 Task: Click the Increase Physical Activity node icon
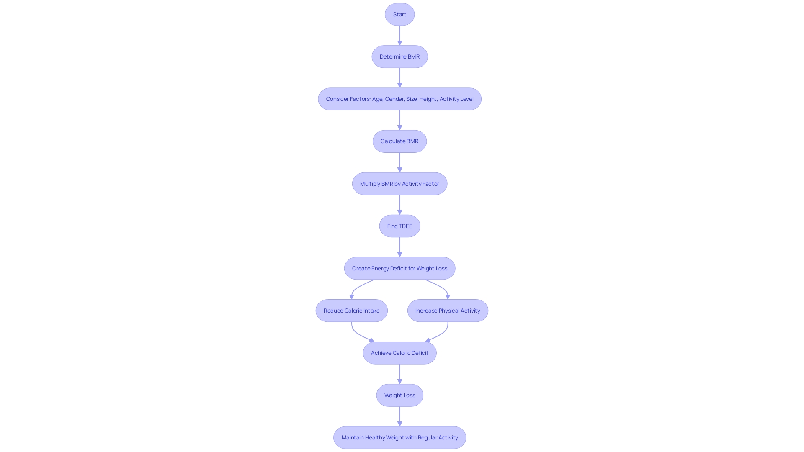point(447,310)
